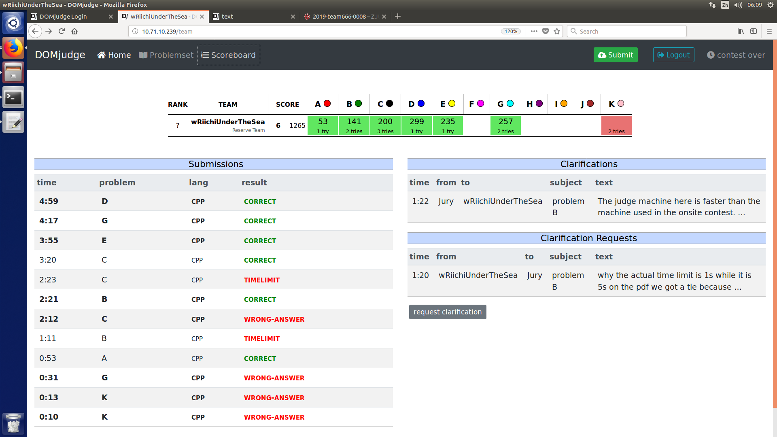Screen dimensions: 777x437
Task: Show the Firefox library icon
Action: 740,31
